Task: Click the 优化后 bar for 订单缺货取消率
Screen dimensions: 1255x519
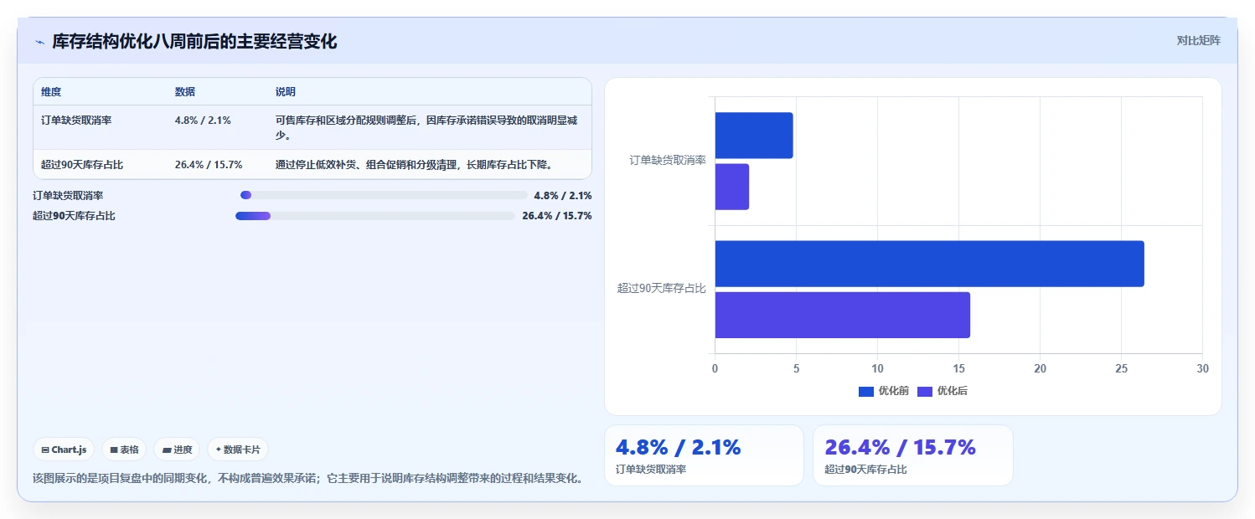Action: click(732, 187)
